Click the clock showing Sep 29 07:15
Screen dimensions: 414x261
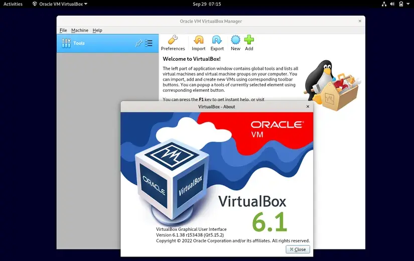click(207, 4)
